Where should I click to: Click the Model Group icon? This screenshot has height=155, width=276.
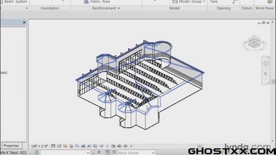pyautogui.click(x=175, y=2)
